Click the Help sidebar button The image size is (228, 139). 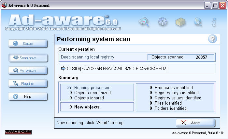pyautogui.click(x=28, y=96)
